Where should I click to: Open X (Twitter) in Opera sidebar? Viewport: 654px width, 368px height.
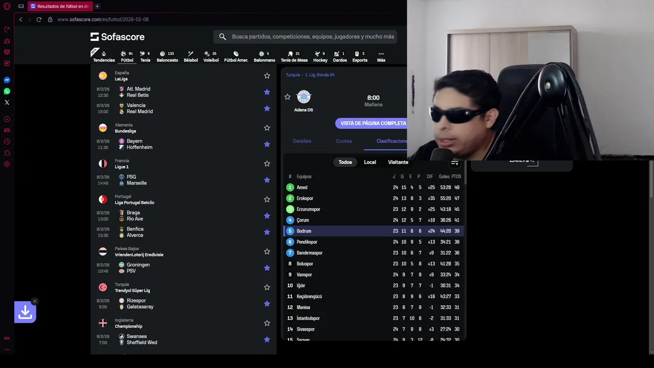click(7, 102)
